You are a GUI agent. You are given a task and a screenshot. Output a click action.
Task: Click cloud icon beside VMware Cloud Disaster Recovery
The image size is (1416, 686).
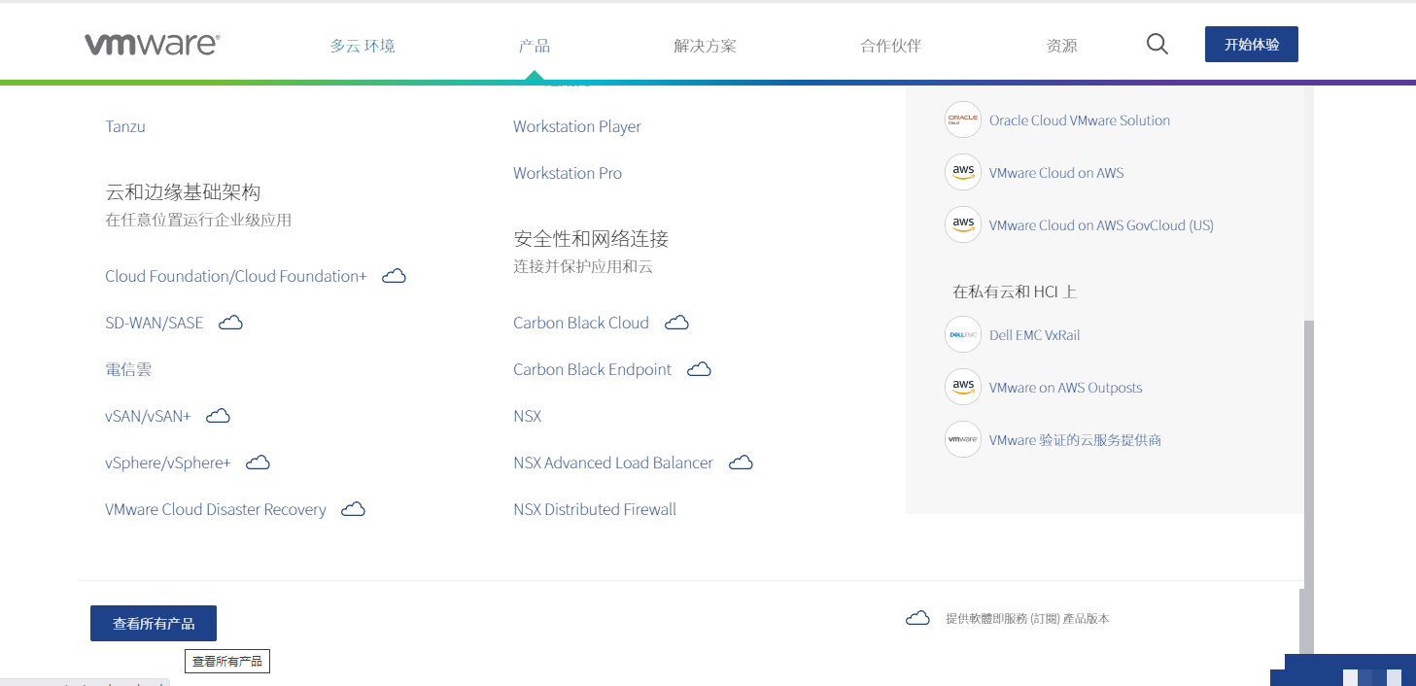pos(353,509)
